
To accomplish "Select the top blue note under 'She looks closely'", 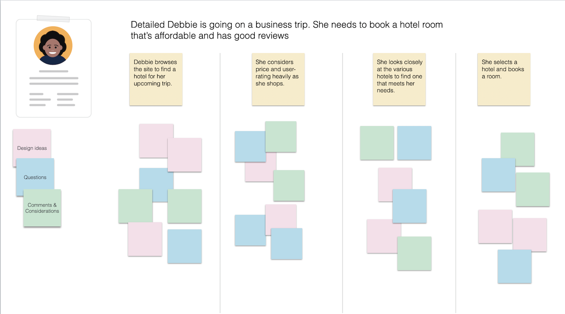I will click(414, 143).
